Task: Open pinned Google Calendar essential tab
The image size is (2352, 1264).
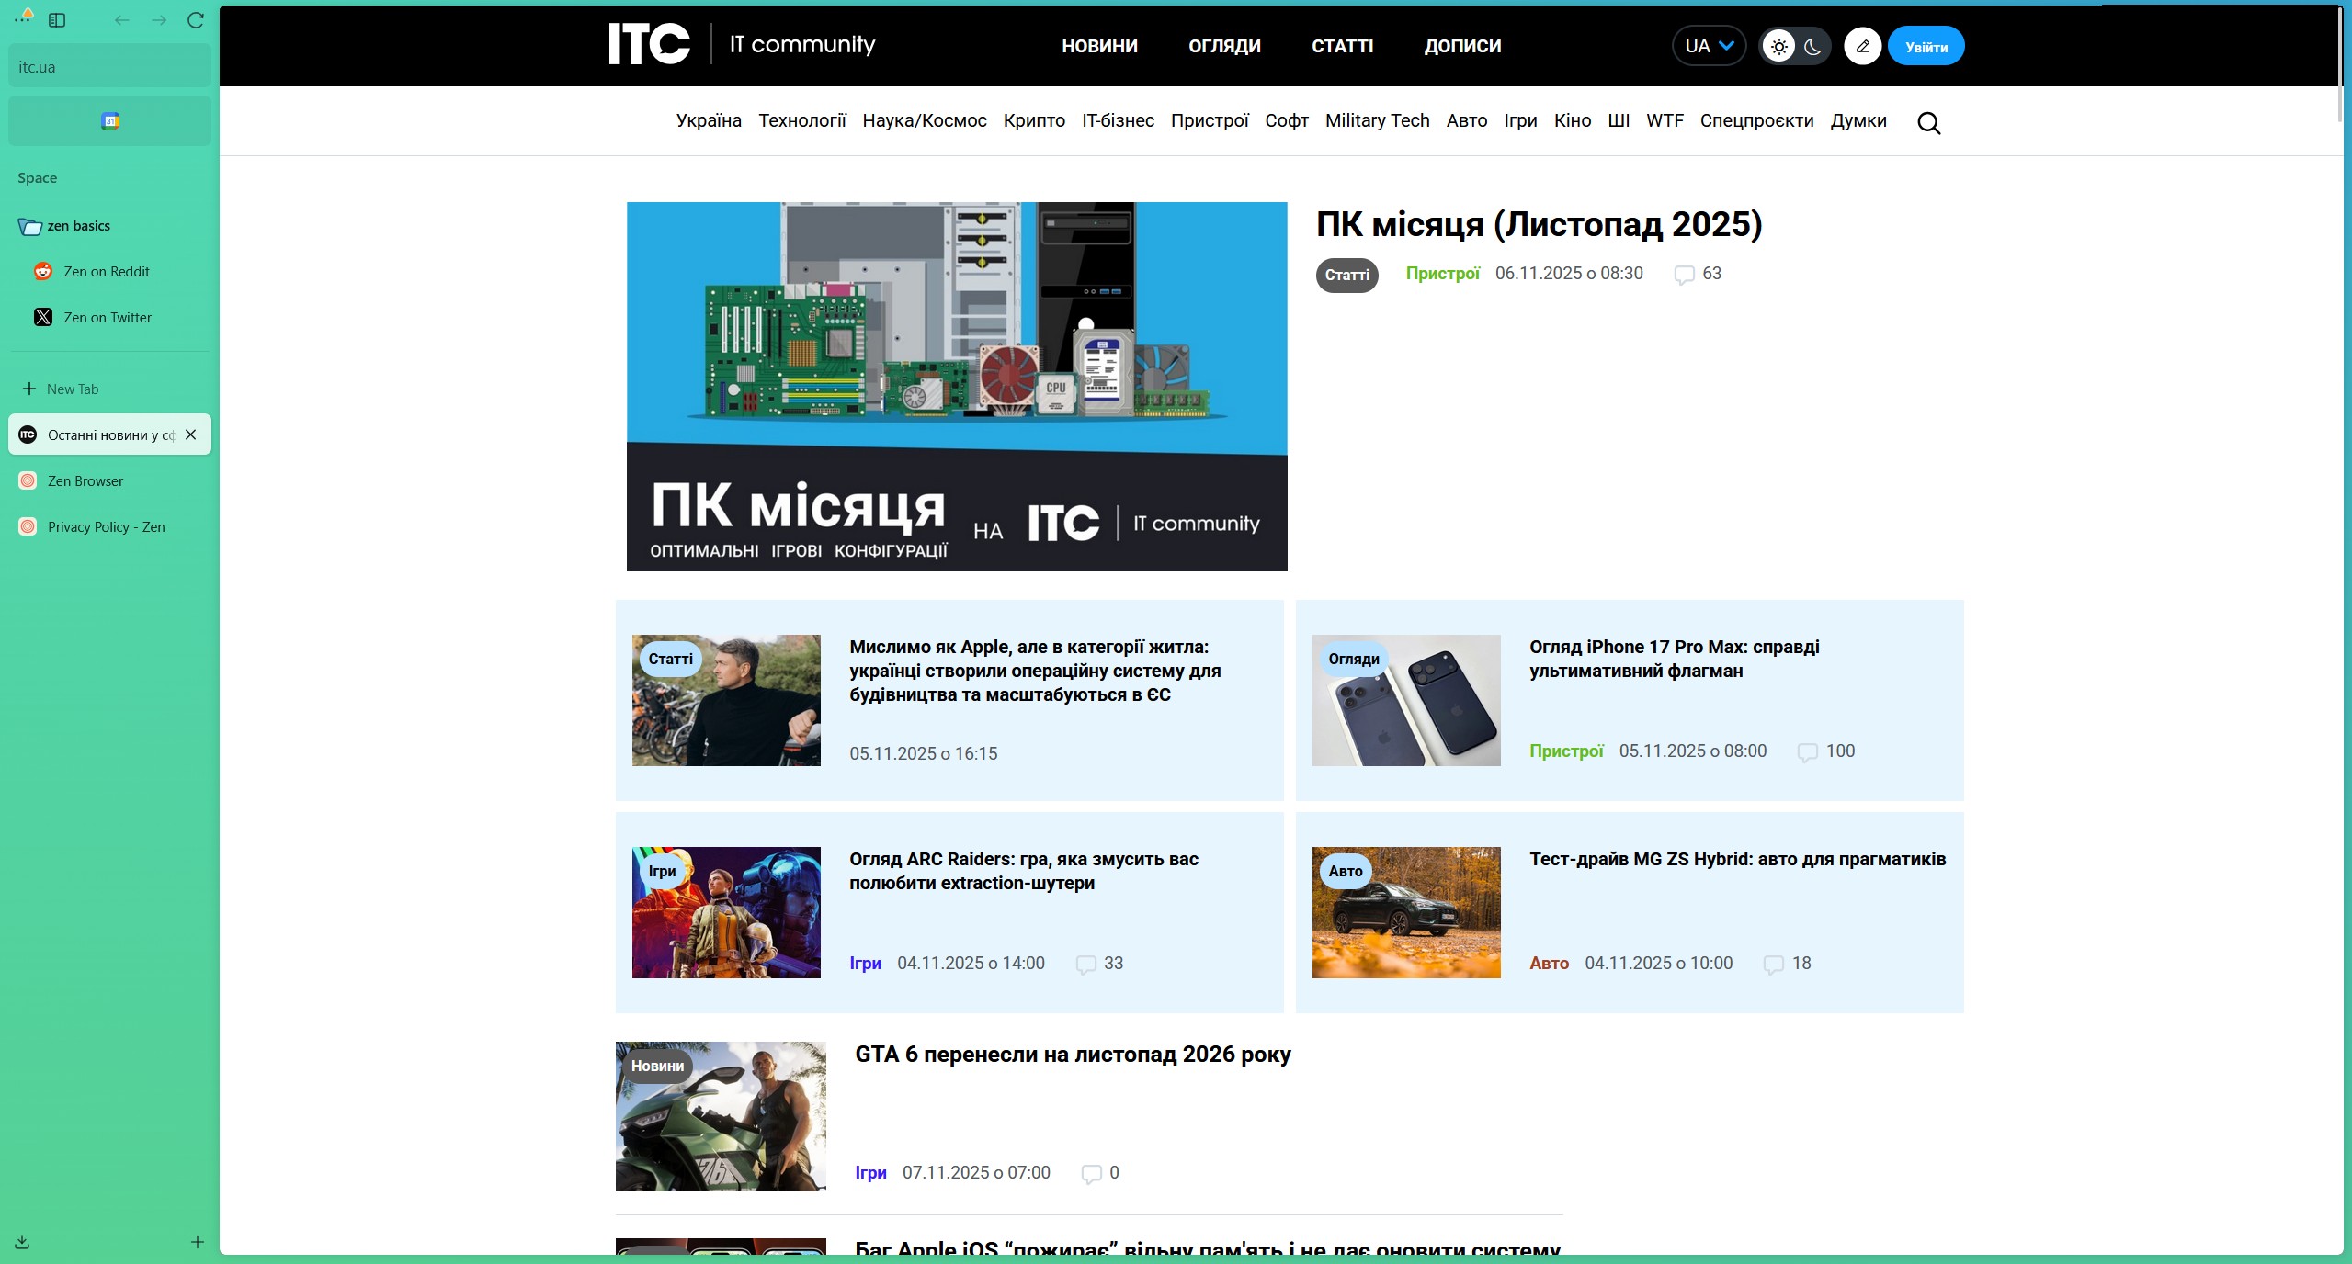Action: 109,121
